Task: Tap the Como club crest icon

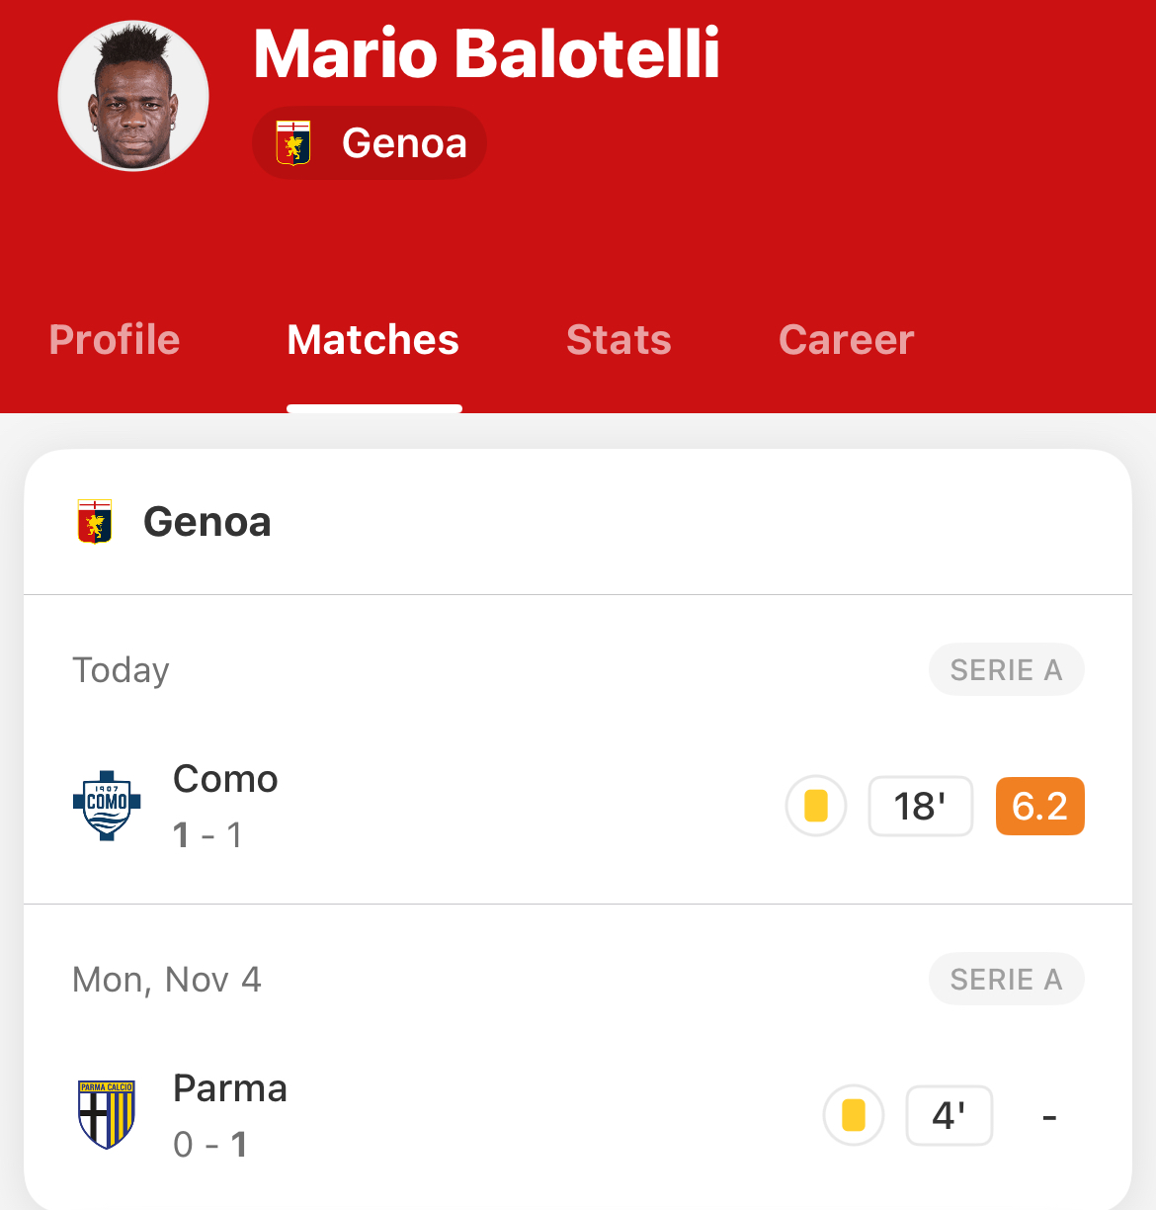Action: [x=107, y=806]
